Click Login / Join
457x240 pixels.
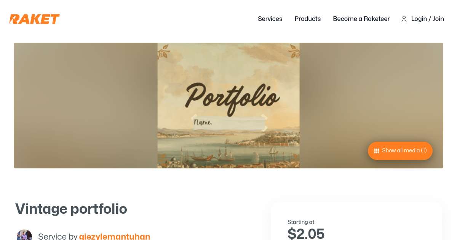427,19
